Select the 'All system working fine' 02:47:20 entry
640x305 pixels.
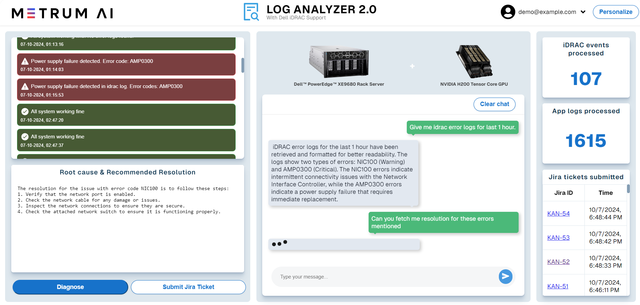(x=126, y=115)
